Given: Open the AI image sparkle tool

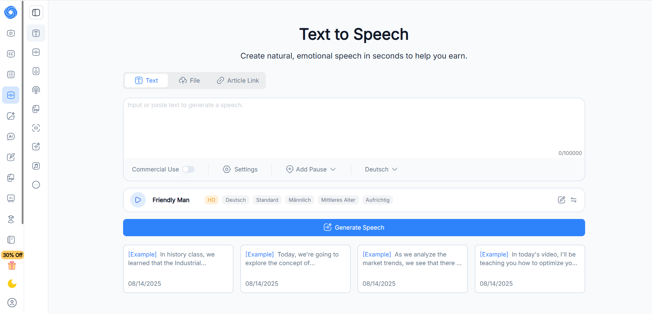Looking at the screenshot, I should pos(11,116).
